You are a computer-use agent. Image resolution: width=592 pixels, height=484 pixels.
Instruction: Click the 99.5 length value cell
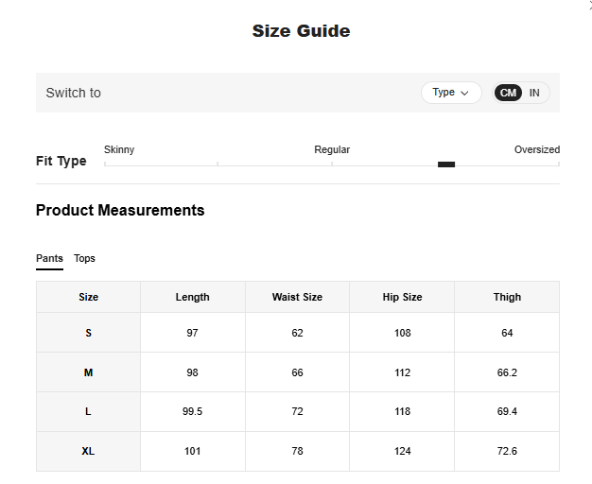click(192, 412)
